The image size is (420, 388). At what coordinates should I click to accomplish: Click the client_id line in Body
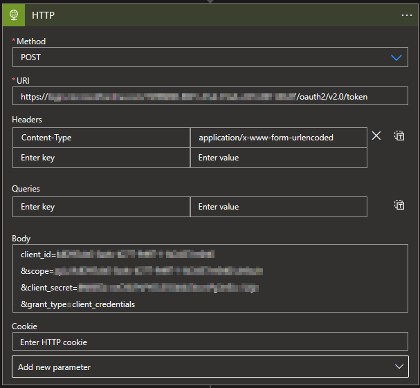click(x=118, y=254)
